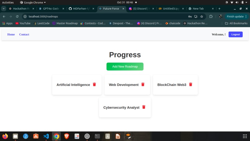Click the install app icon

[196, 16]
